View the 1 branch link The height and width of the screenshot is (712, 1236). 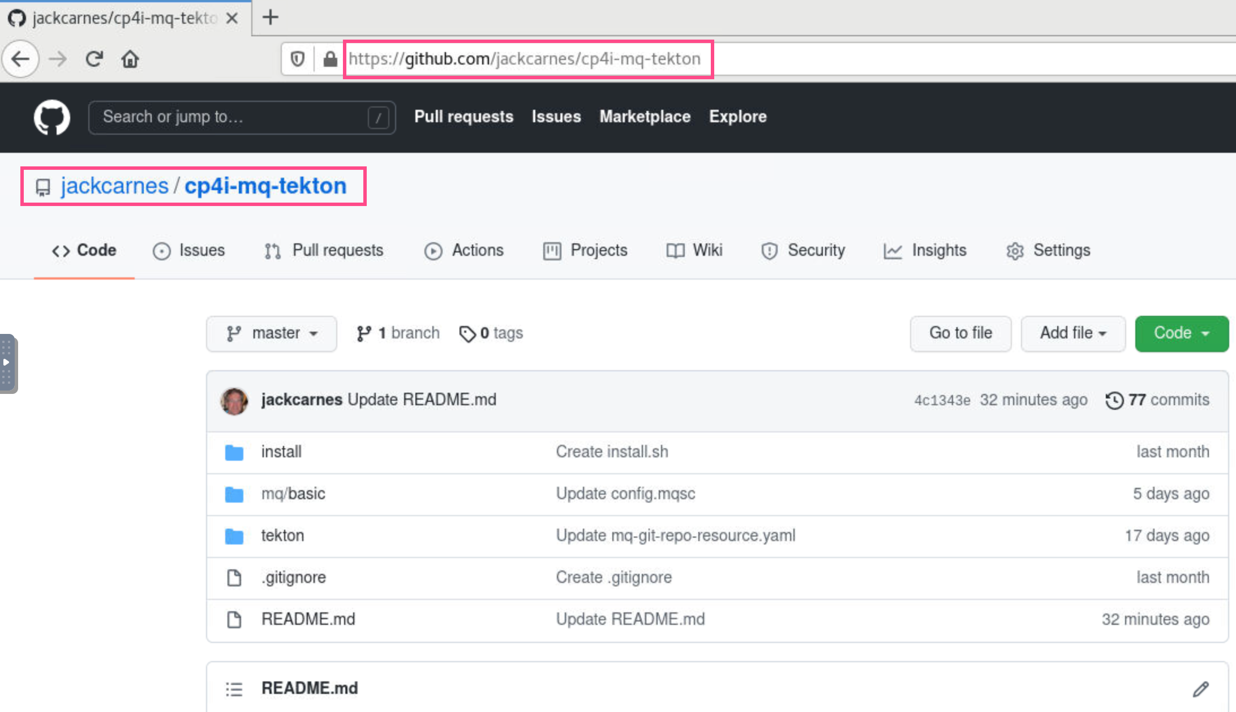[398, 333]
